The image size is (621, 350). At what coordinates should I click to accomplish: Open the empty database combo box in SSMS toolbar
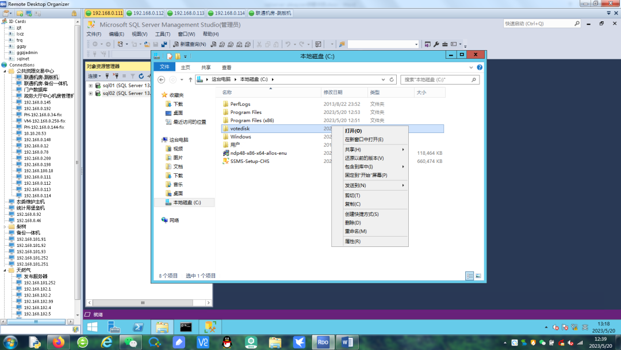(x=383, y=44)
